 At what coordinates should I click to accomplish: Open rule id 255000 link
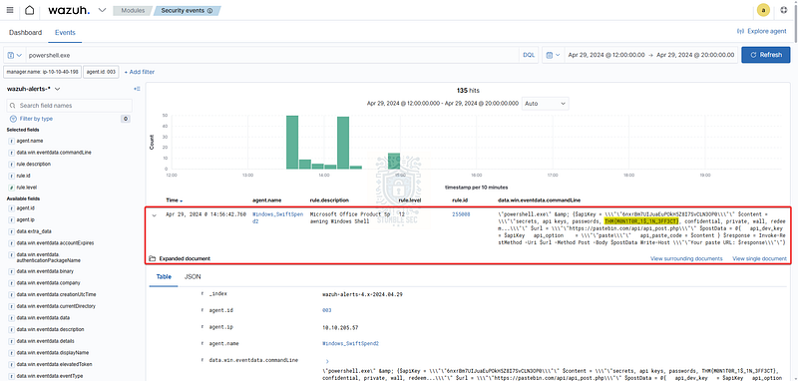(461, 214)
